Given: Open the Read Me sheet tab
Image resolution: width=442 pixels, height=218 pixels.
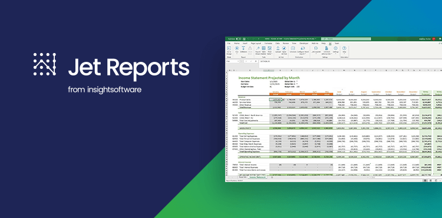Looking at the screenshot, I should [x=243, y=177].
